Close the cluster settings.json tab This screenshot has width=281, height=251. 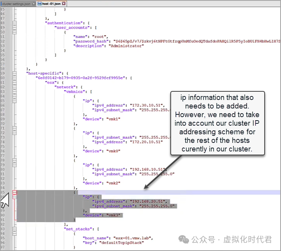click(34, 4)
